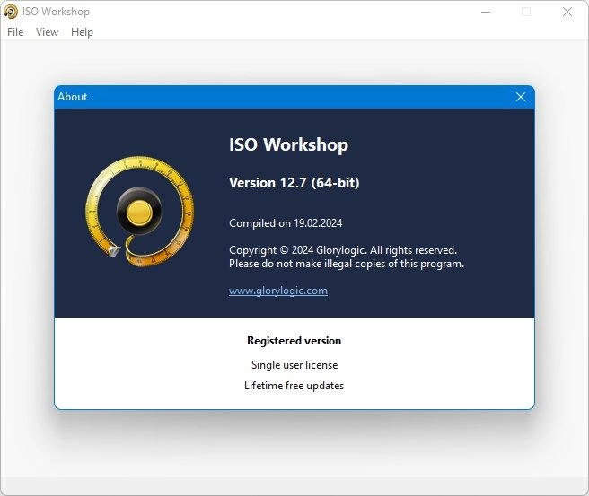Click the 'Single user license' text
Viewport: 589px width, 496px height.
click(x=294, y=365)
